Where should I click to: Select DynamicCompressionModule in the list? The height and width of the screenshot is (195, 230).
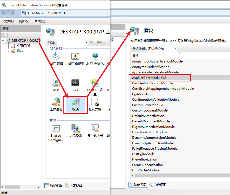(154, 138)
